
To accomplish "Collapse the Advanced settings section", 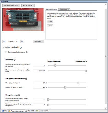I will pos(4,47).
